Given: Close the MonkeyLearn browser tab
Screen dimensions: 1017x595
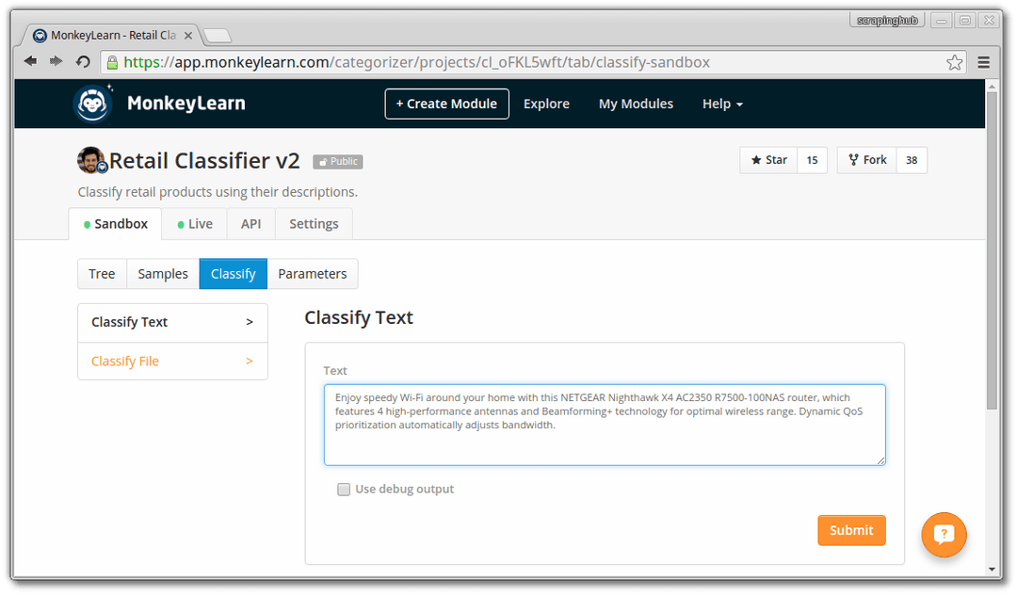Looking at the screenshot, I should [188, 36].
